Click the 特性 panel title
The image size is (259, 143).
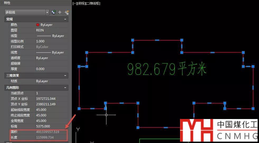click(7, 3)
